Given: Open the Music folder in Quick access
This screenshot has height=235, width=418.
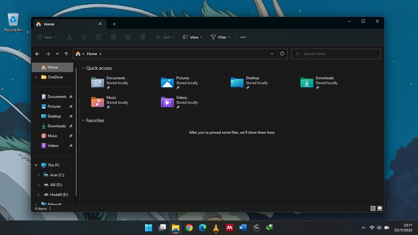Looking at the screenshot, I should pyautogui.click(x=110, y=103).
